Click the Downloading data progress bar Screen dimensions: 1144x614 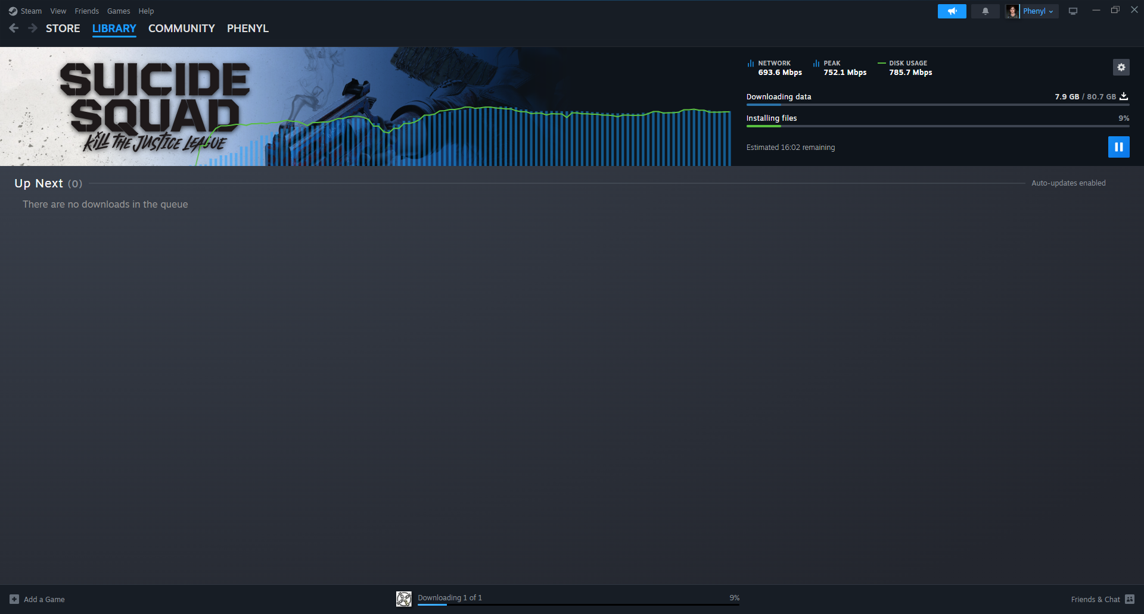click(938, 105)
